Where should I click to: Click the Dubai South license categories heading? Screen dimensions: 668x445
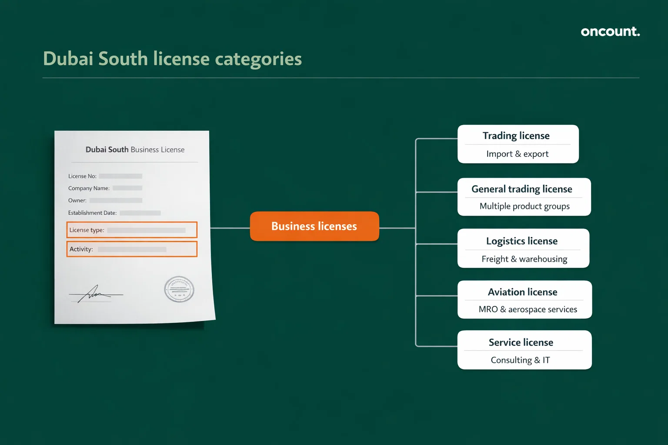tap(172, 59)
